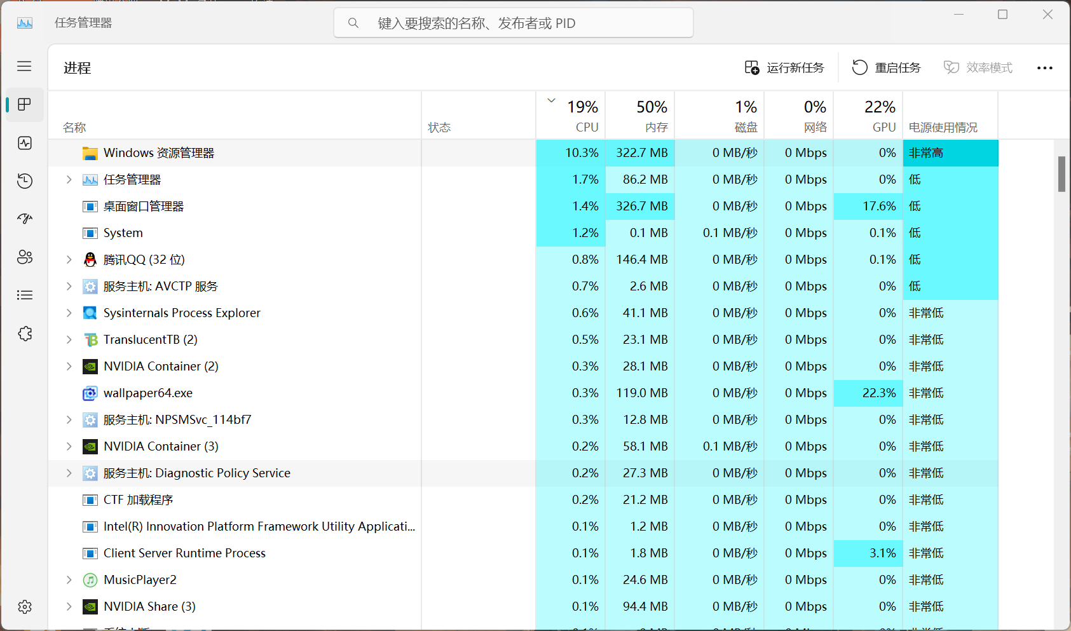This screenshot has width=1071, height=631.
Task: Click the 10.3% CPU value
Action: (x=582, y=153)
